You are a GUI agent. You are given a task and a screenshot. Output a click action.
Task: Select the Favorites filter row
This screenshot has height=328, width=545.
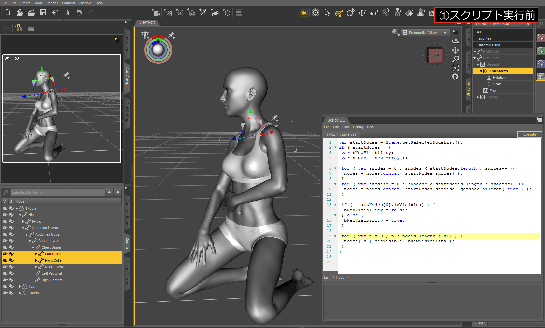click(x=503, y=38)
